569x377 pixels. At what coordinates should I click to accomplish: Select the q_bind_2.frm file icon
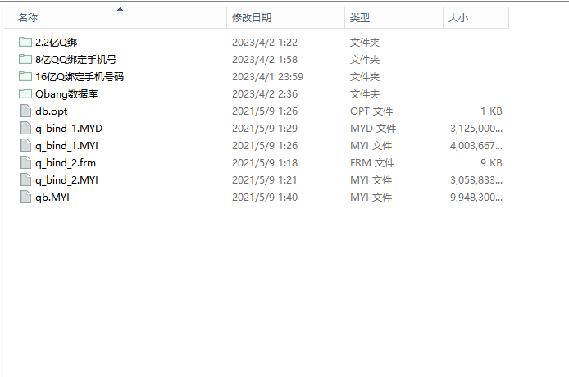25,162
